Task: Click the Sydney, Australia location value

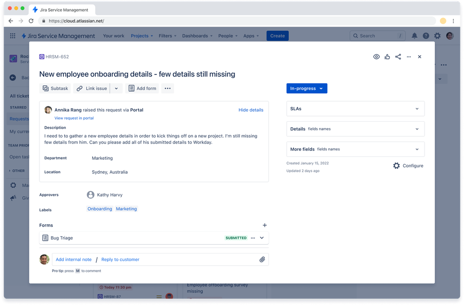Action: [x=110, y=172]
